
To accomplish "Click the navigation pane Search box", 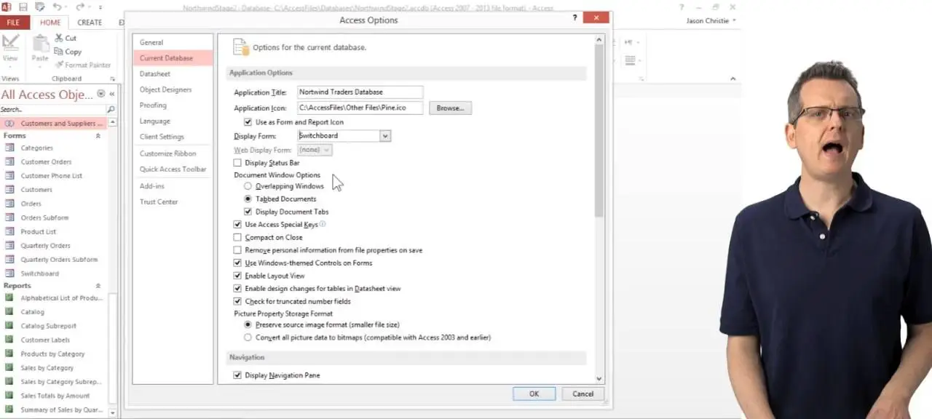I will pos(52,109).
